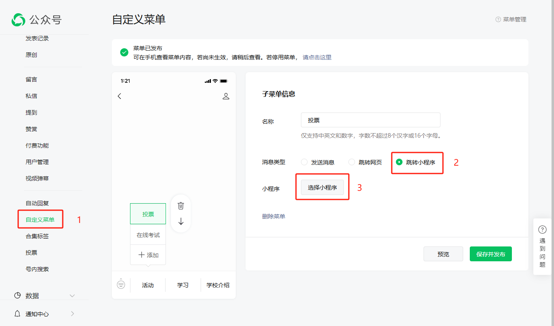
Task: Select the 发送消息 radio option
Action: [304, 162]
